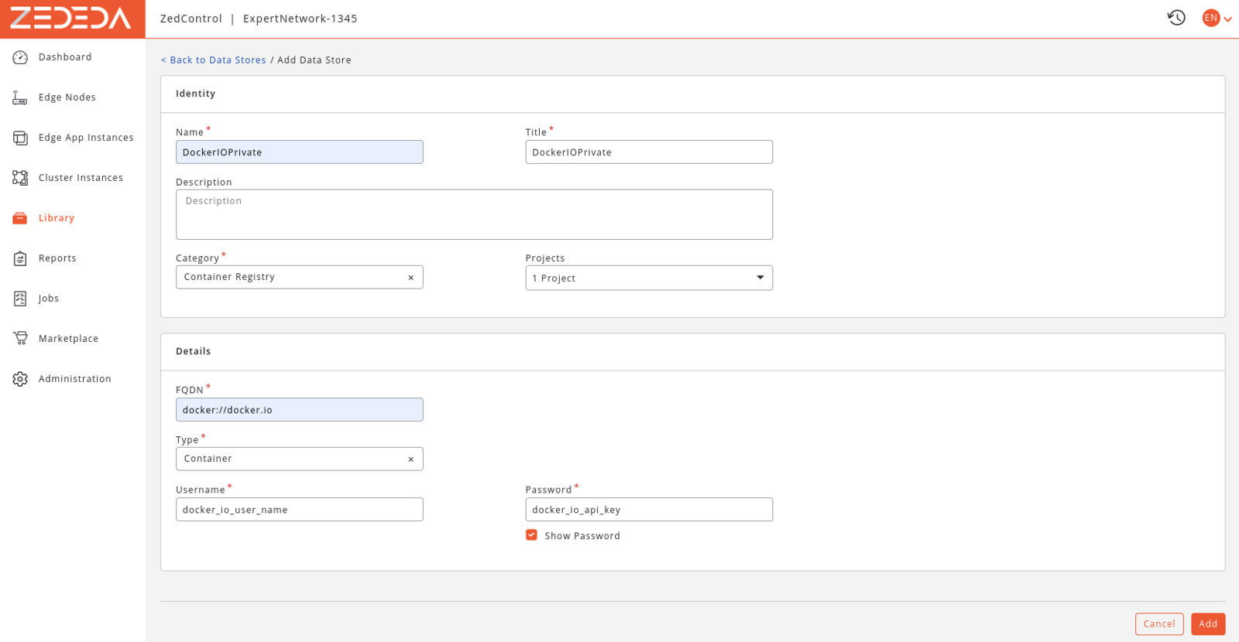Uncheck Show Password checkbox
1239x642 pixels.
tap(531, 535)
